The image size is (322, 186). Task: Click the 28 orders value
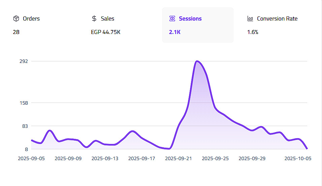pos(16,32)
